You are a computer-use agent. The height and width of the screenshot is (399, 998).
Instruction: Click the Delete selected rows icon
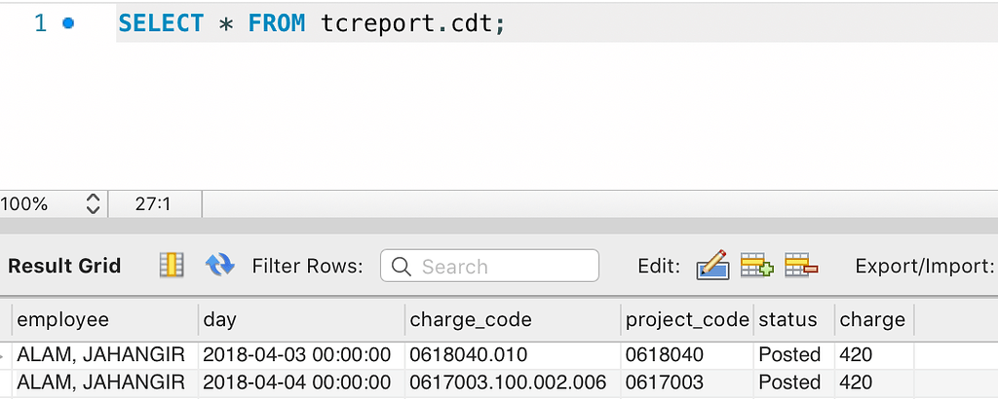pos(801,265)
